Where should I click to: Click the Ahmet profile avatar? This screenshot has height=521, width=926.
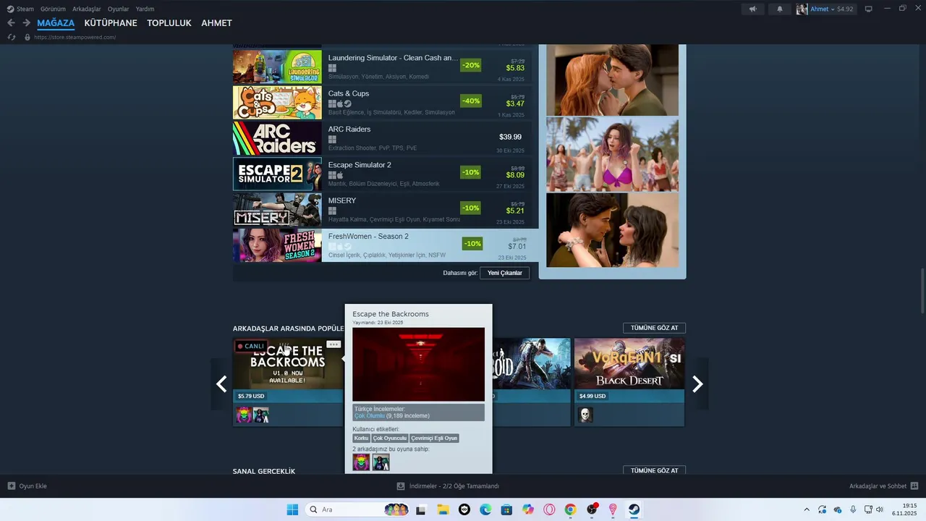point(802,9)
